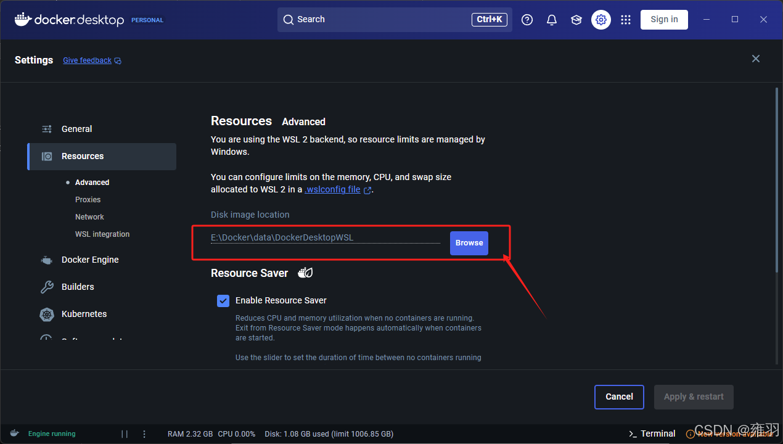Click the disk image location path field

pos(326,237)
